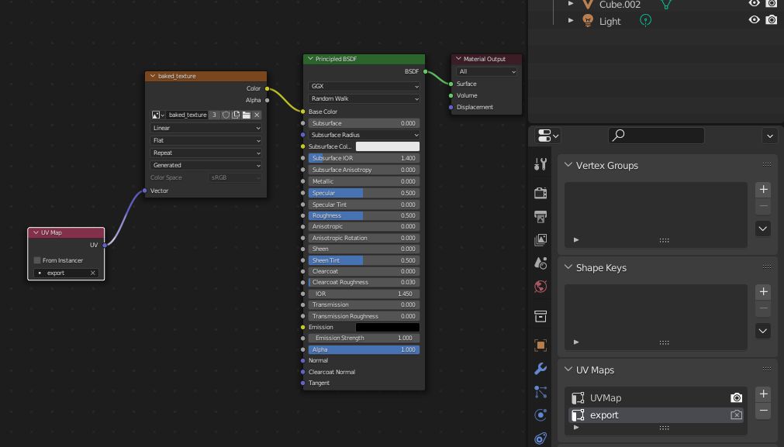
Task: Open the Scene properties tab
Action: point(541,263)
